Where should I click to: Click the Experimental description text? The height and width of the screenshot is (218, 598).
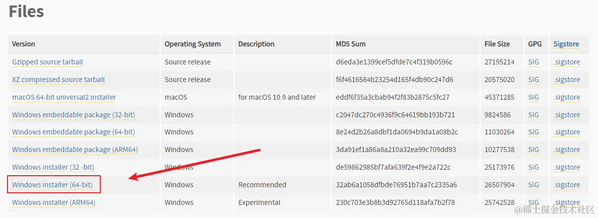(259, 202)
